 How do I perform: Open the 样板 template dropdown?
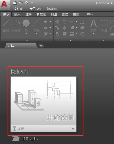coord(43,129)
